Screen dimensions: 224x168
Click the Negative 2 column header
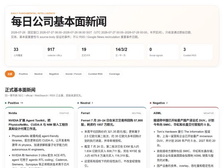point(158,103)
